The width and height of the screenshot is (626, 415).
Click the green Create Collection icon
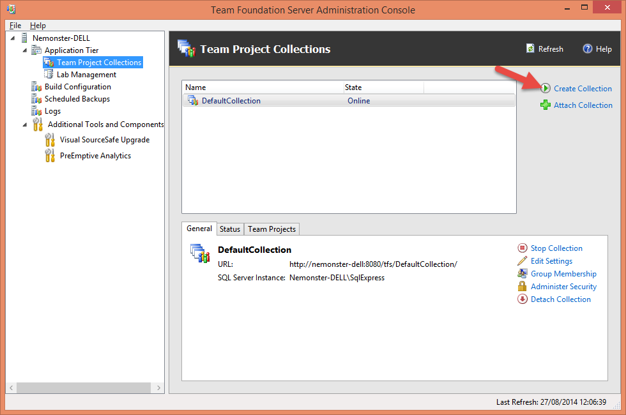544,88
